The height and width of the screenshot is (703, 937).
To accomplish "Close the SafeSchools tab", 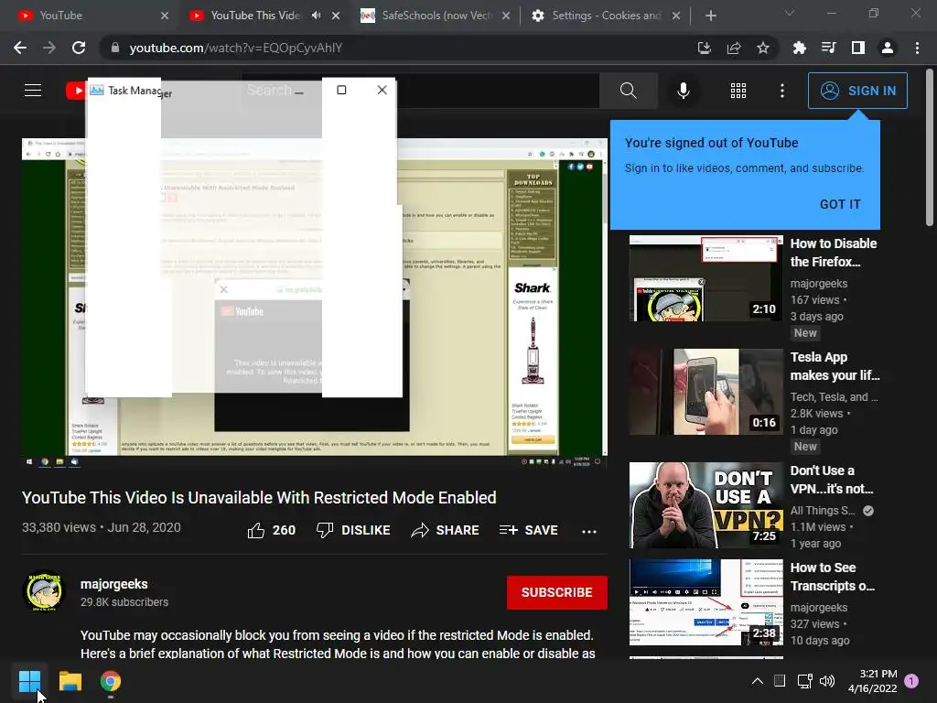I will (x=506, y=16).
